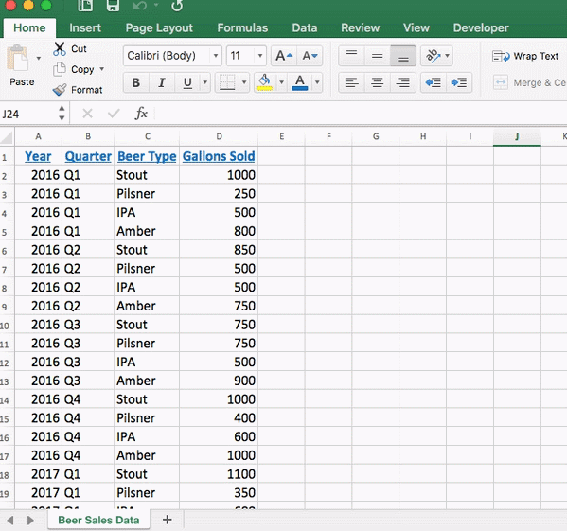Click the fx insert function icon
The image size is (567, 531).
(x=141, y=114)
